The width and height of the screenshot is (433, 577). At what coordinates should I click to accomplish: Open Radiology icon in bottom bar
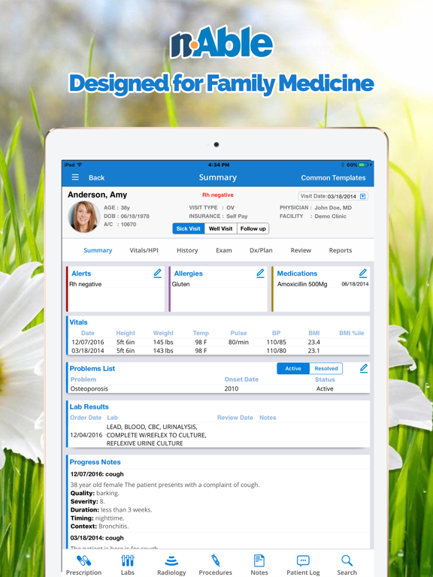(171, 560)
